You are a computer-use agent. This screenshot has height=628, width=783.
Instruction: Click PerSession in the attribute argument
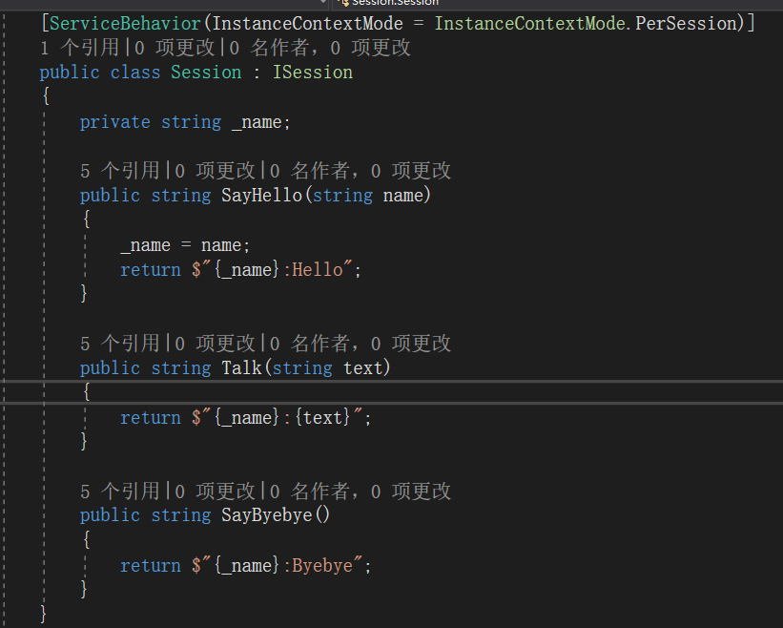pyautogui.click(x=694, y=22)
